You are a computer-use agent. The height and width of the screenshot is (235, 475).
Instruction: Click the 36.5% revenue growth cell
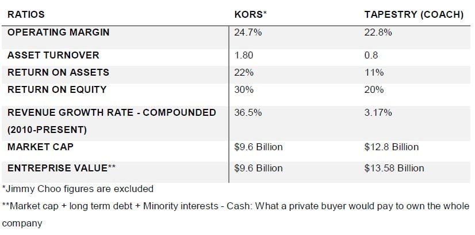pos(248,112)
